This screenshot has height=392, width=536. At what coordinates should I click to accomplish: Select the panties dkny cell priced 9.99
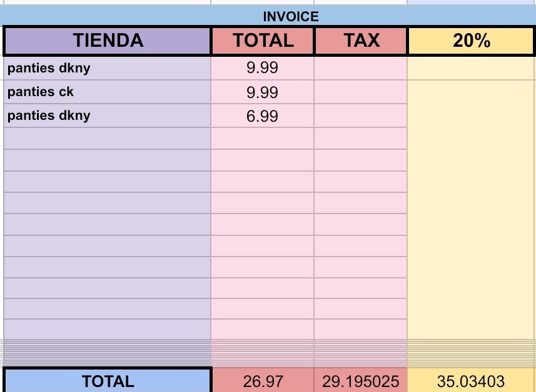click(x=108, y=68)
